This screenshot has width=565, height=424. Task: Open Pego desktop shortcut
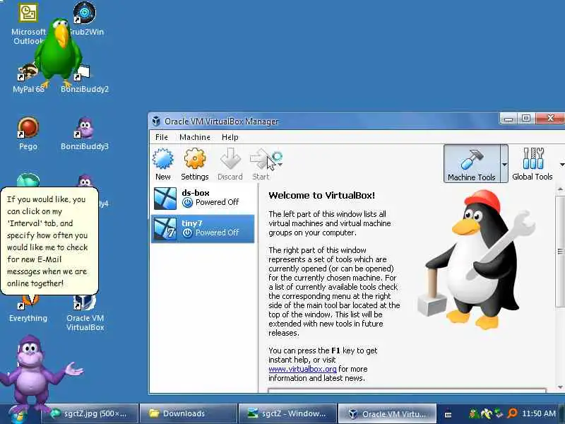click(x=28, y=134)
